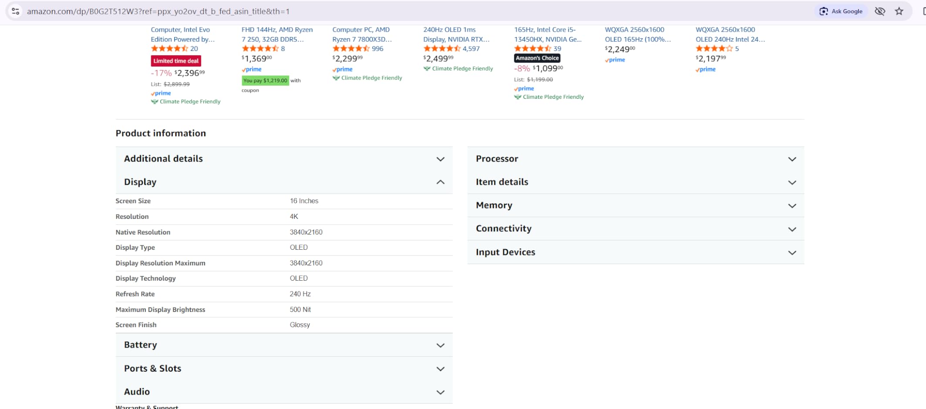Image resolution: width=926 pixels, height=409 pixels.
Task: Open the WQXGA OLED 240Hz Intel product link
Action: click(x=730, y=34)
